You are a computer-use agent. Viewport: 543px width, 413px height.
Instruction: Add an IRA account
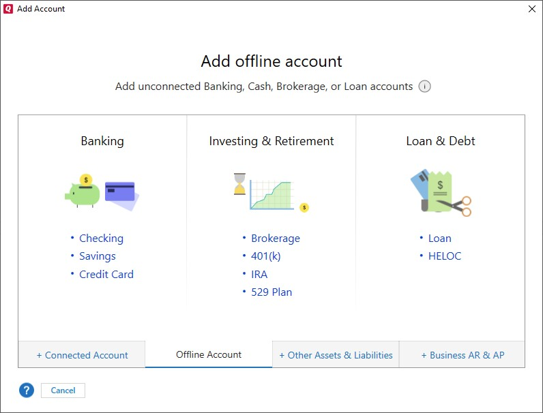[259, 275]
